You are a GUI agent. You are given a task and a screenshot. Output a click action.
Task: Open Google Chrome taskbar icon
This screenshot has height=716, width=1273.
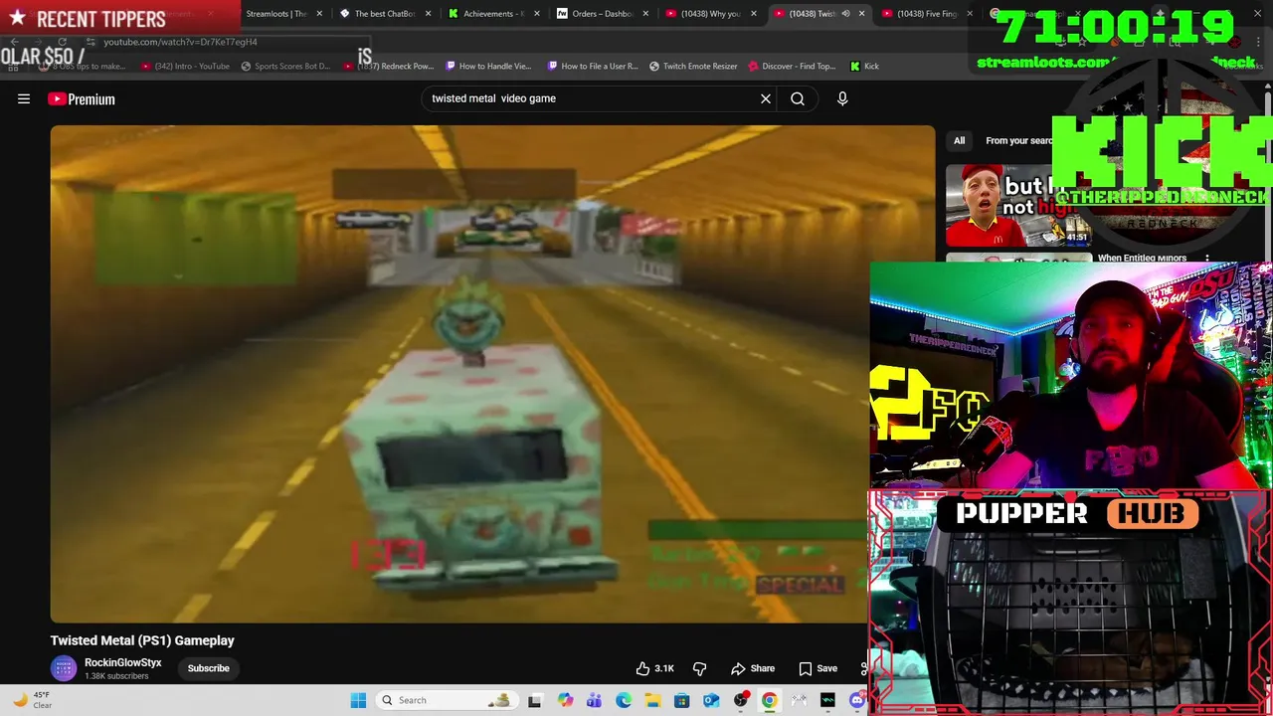(x=769, y=700)
